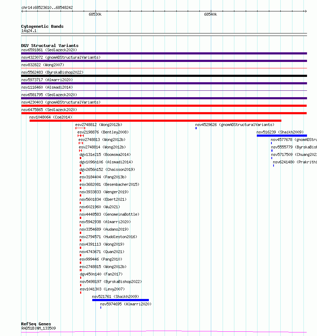The image size is (317, 336).
Task: Click the esv2748812 red bracket glyph
Action: (80, 128)
